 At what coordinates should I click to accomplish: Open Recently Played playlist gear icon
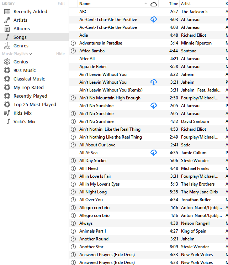tap(7, 96)
